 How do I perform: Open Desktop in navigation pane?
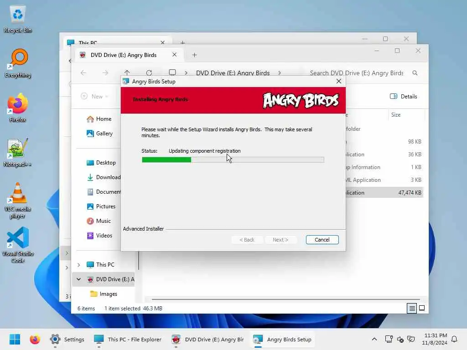pyautogui.click(x=105, y=163)
